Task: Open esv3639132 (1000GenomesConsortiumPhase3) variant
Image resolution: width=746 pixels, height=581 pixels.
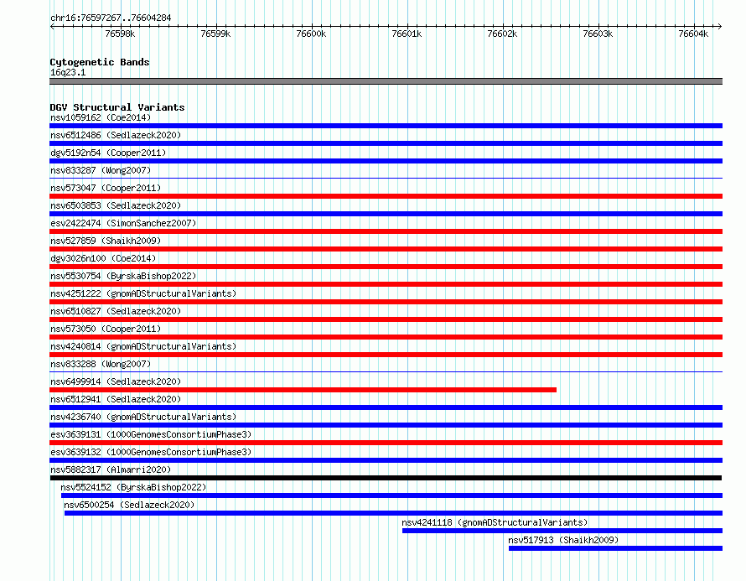Action: (x=151, y=452)
